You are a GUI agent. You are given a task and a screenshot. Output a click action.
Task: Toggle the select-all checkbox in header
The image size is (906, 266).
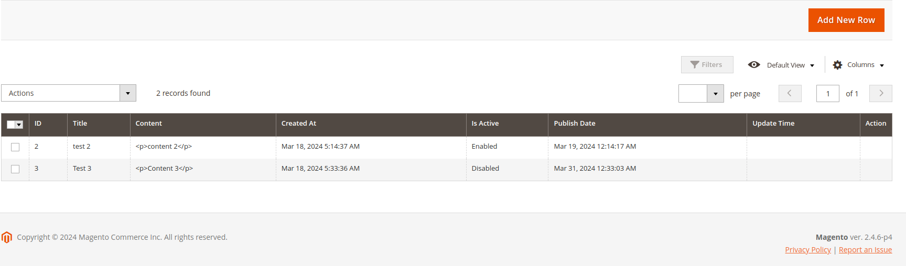click(11, 125)
